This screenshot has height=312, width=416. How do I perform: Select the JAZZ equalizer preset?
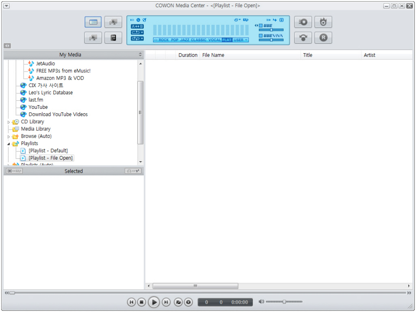[185, 40]
